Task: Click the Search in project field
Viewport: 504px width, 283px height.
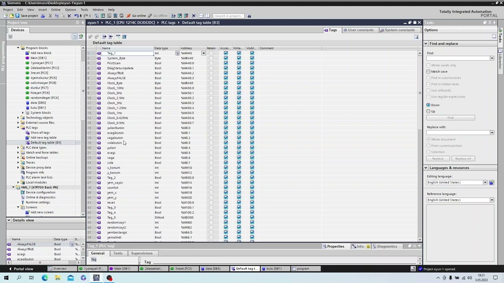Action: coord(228,16)
